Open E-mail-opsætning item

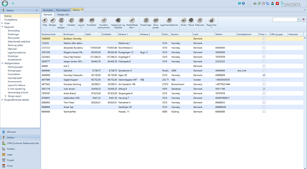coord(17,89)
